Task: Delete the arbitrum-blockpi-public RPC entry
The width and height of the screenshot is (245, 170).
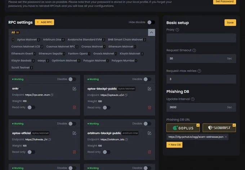Action: (x=150, y=152)
